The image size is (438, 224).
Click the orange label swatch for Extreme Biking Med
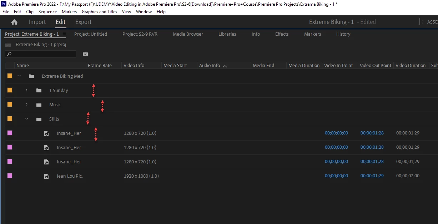pyautogui.click(x=10, y=76)
